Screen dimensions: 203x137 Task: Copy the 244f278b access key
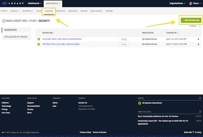tap(124, 39)
